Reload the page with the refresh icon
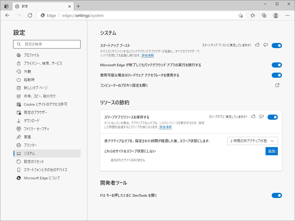The image size is (295, 221). pyautogui.click(x=30, y=15)
